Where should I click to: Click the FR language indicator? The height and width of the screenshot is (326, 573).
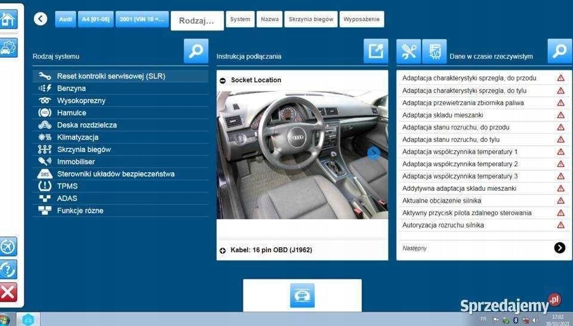[x=483, y=319]
